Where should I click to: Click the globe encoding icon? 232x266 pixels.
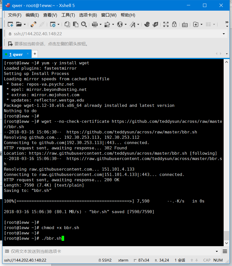click(x=120, y=24)
